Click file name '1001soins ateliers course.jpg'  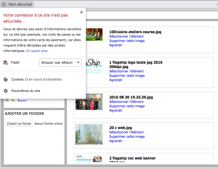click(135, 32)
